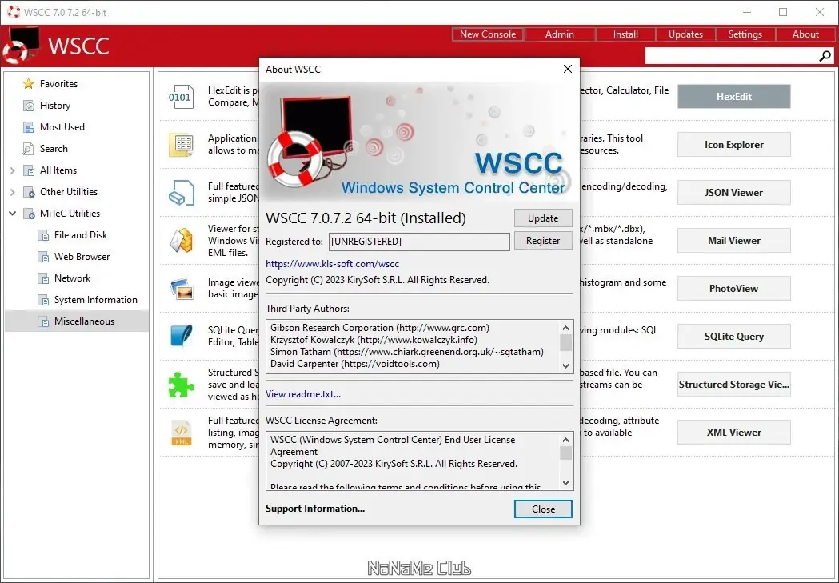Click the search magnifier in top search box
This screenshot has width=839, height=583.
pyautogui.click(x=825, y=56)
